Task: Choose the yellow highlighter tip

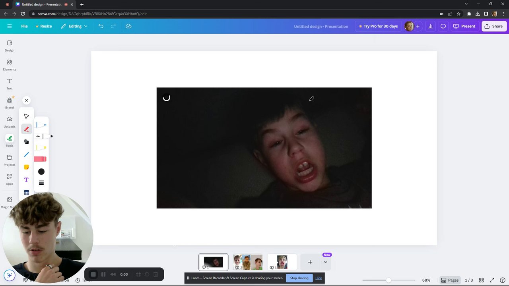Action: pyautogui.click(x=41, y=148)
